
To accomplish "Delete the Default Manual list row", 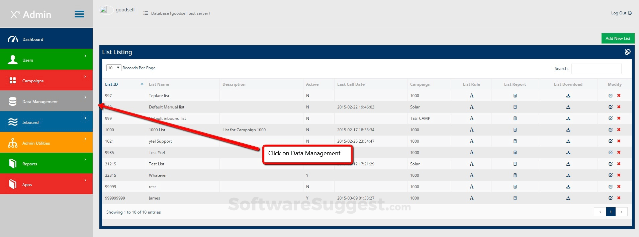I will tap(619, 107).
